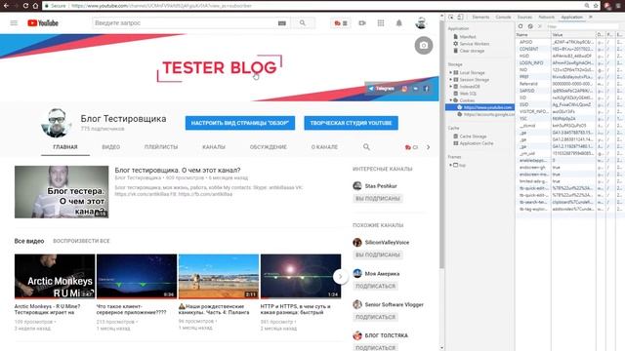Click НАСТРОИТЬ ВИД СТРАНИЦЫ "ОБЗОР" button

240,123
